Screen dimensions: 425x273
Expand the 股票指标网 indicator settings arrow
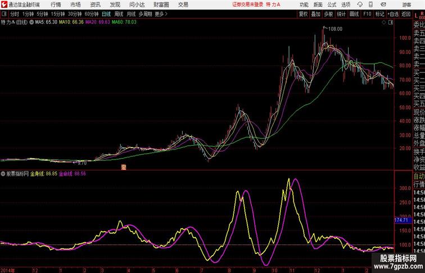3,174
